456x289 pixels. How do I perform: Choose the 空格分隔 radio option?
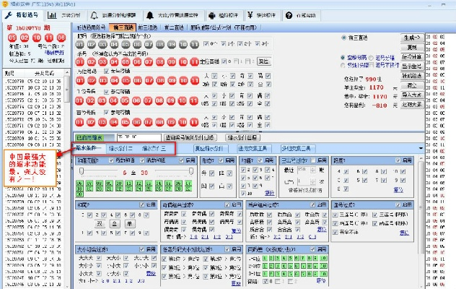(x=343, y=58)
